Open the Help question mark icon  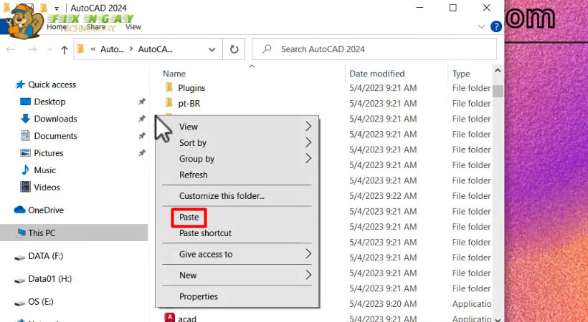click(495, 26)
